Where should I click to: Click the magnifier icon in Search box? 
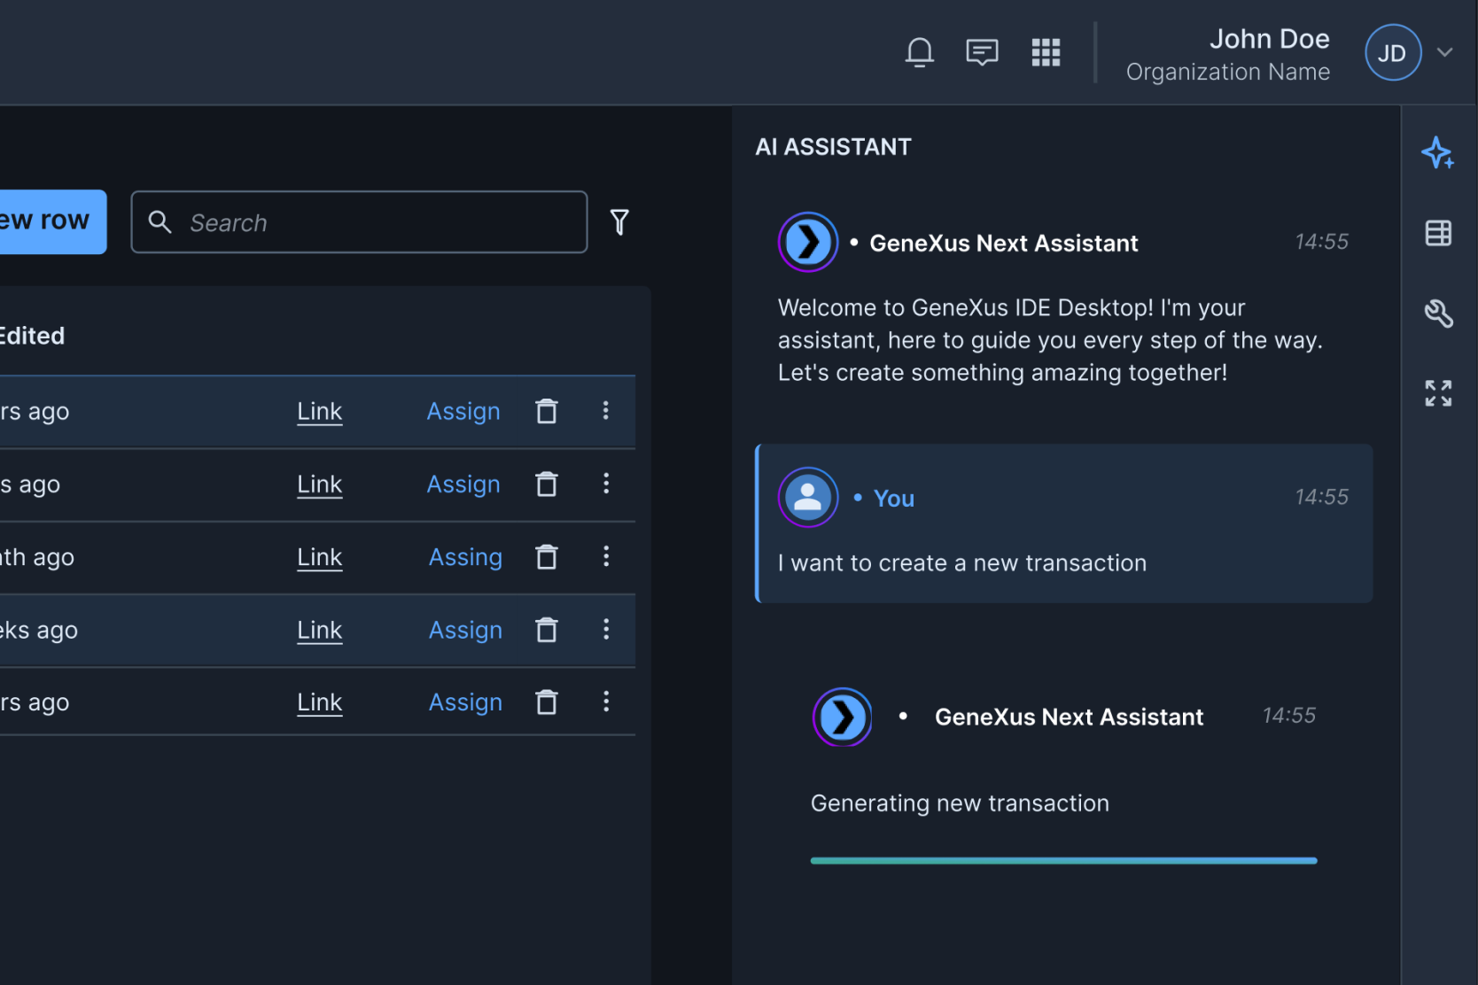(159, 221)
